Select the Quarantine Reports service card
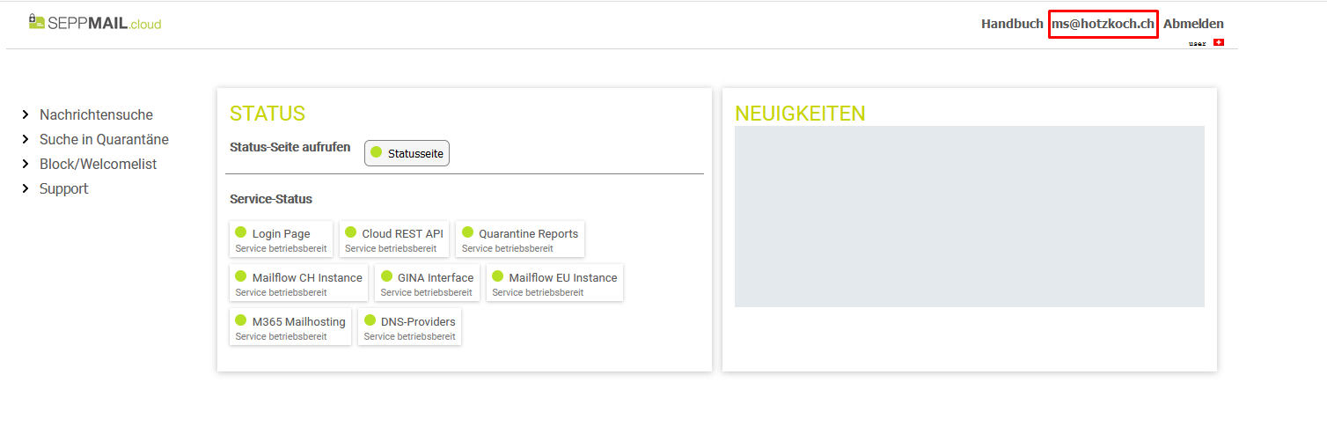The height and width of the screenshot is (441, 1327). click(520, 239)
